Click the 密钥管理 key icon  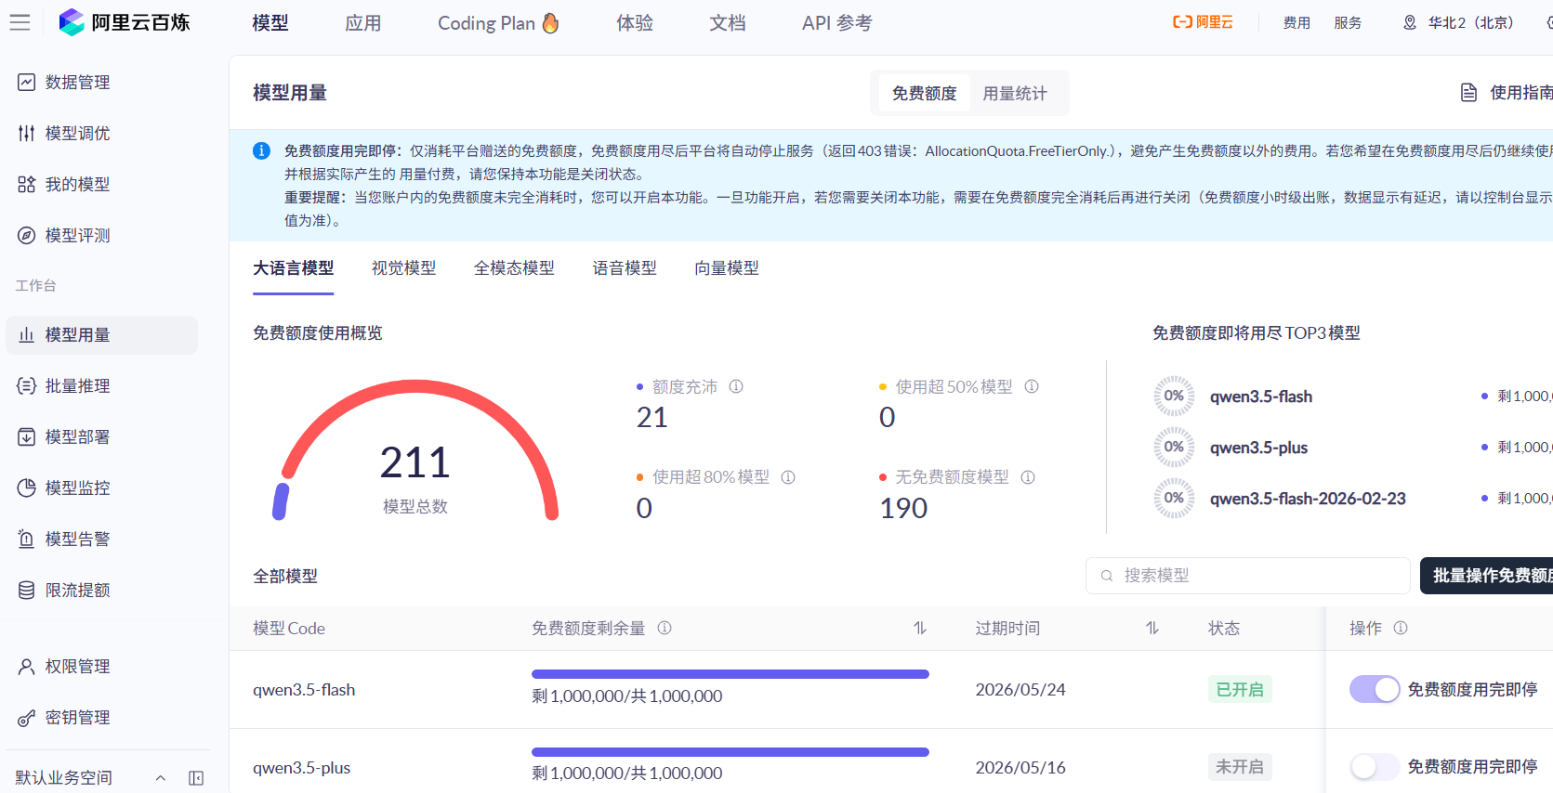pos(27,718)
